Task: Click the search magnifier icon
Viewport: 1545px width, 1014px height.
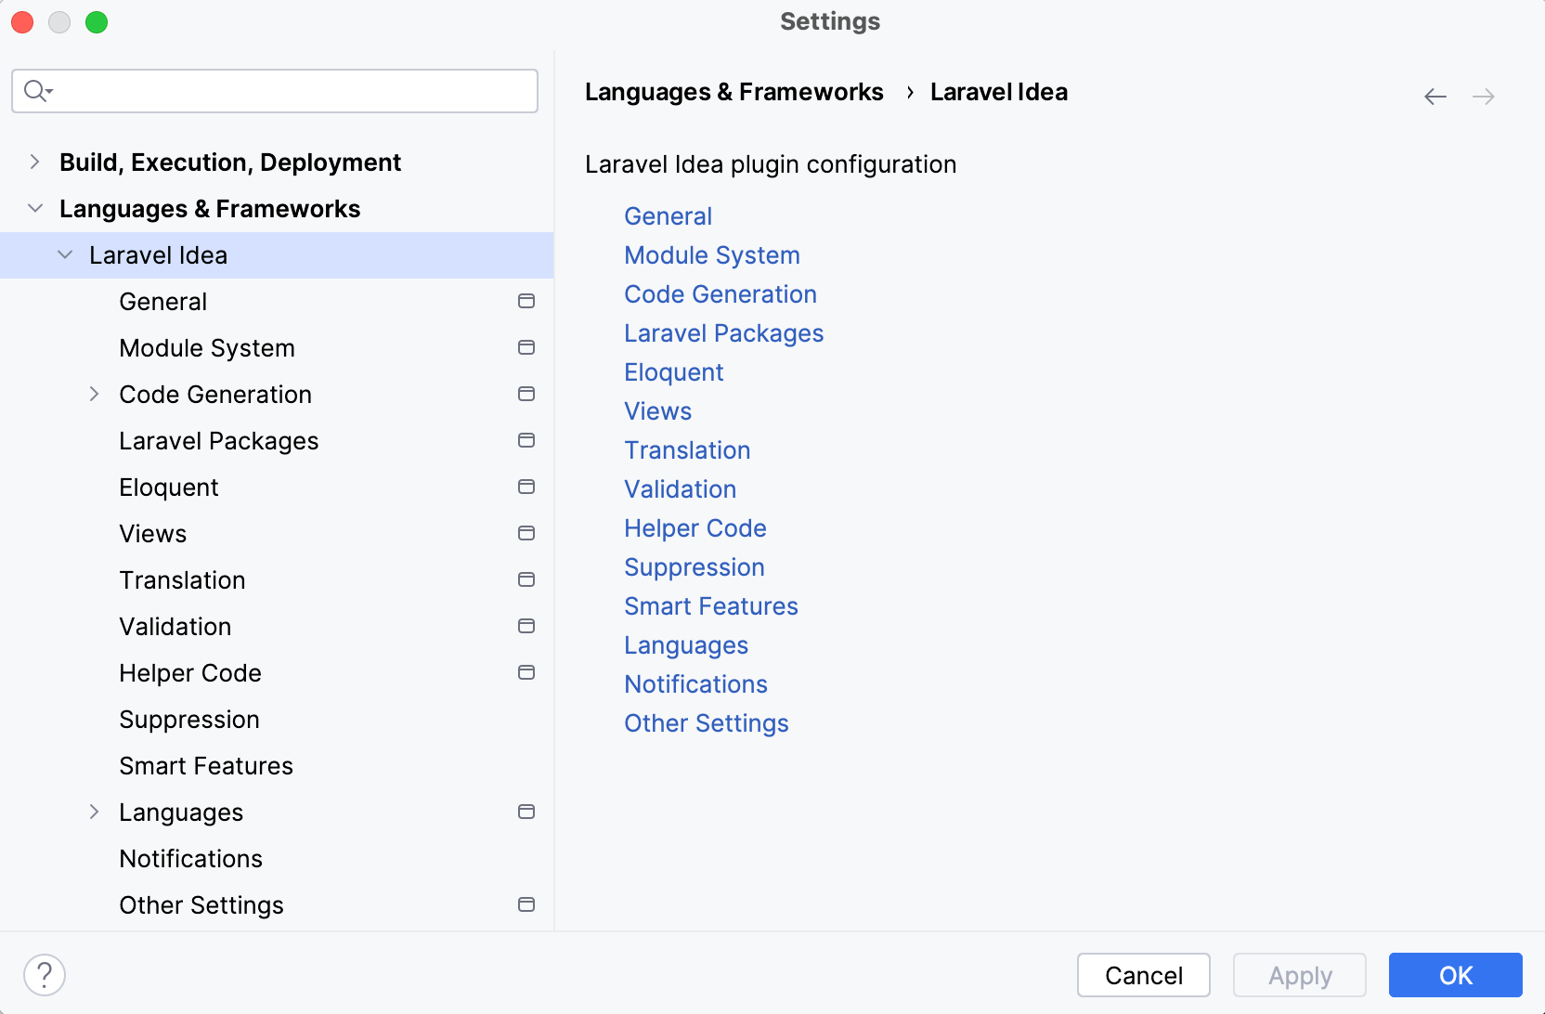Action: coord(36,91)
